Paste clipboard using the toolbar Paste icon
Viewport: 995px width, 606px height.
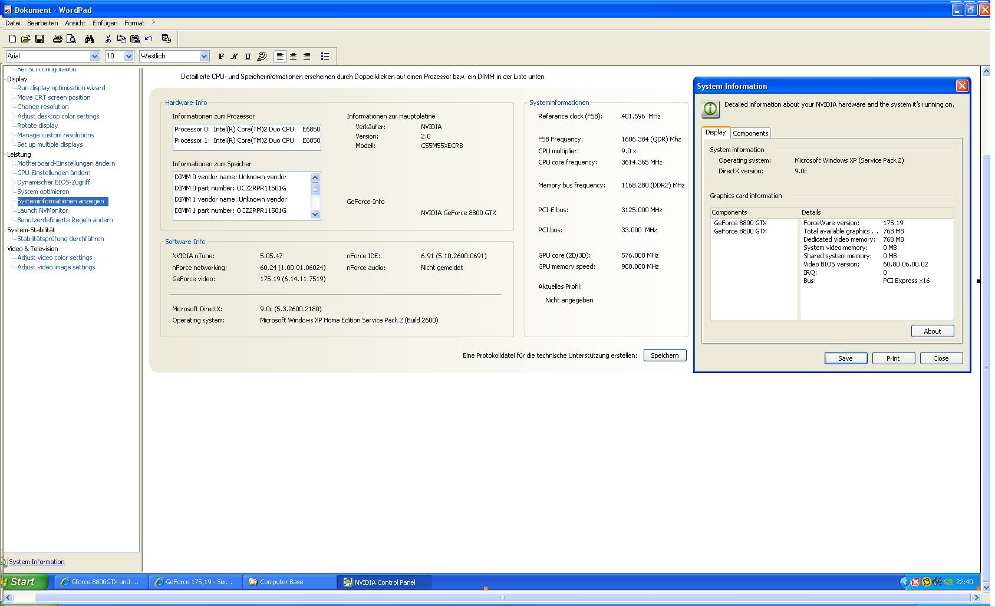(135, 39)
